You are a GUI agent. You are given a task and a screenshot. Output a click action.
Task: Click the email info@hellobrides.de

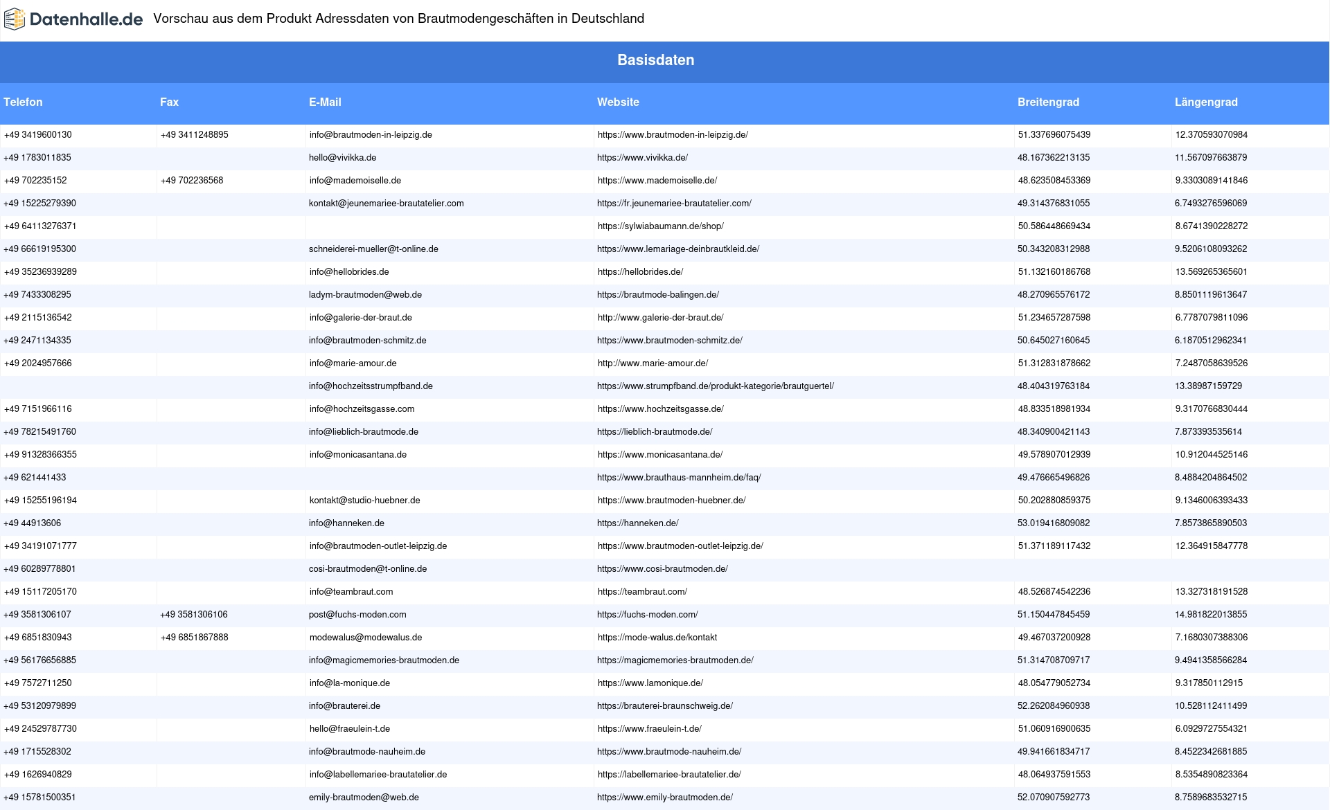[349, 272]
